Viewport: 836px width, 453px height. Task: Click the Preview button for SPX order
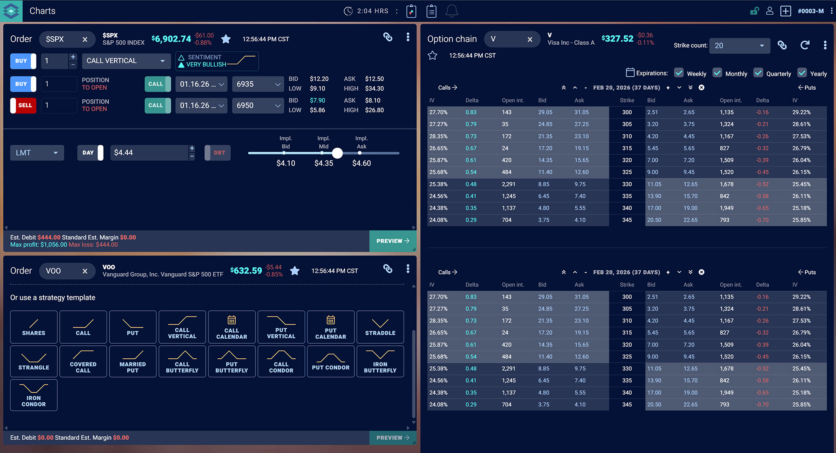coord(393,241)
